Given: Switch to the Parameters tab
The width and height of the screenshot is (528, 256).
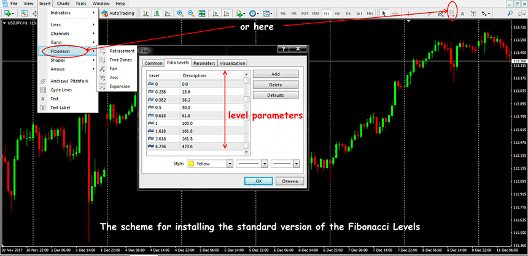Looking at the screenshot, I should coord(204,63).
